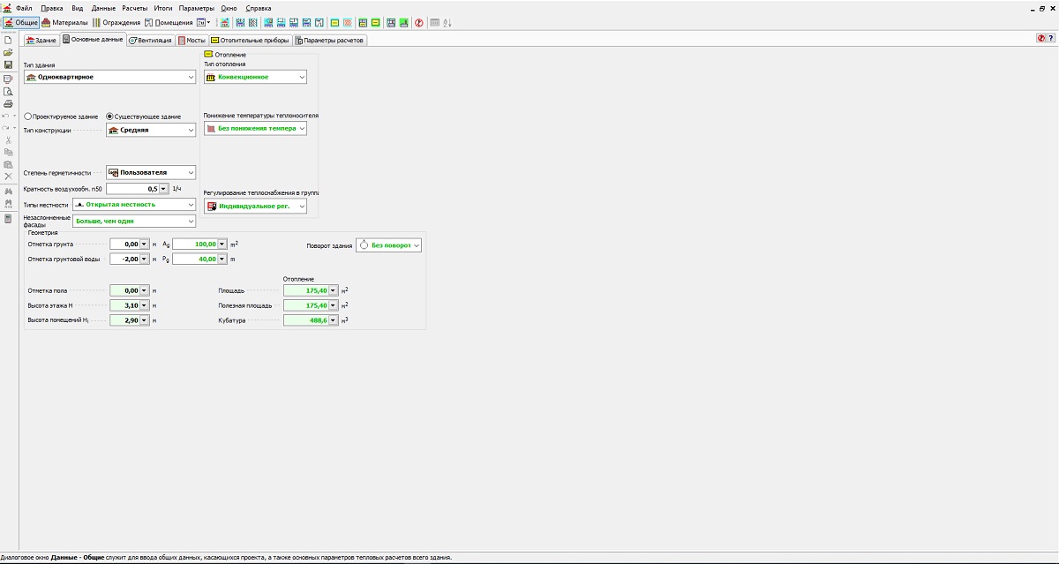The width and height of the screenshot is (1059, 564).
Task: Click the Материалы toolbar button
Action: point(65,22)
